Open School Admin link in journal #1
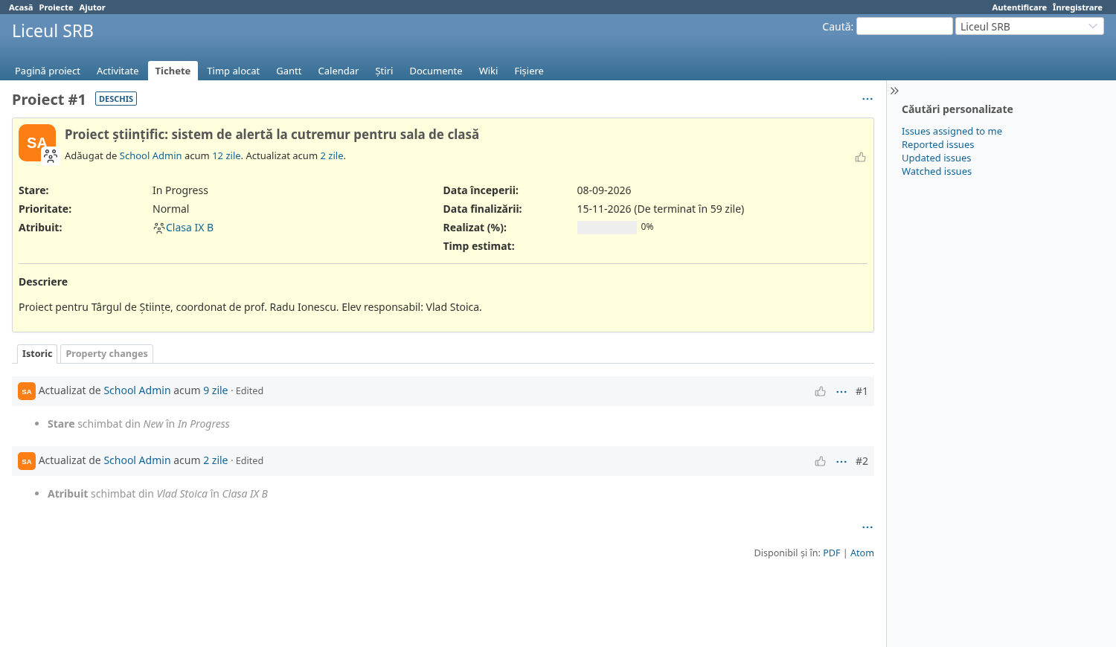The height and width of the screenshot is (647, 1116). (x=137, y=390)
